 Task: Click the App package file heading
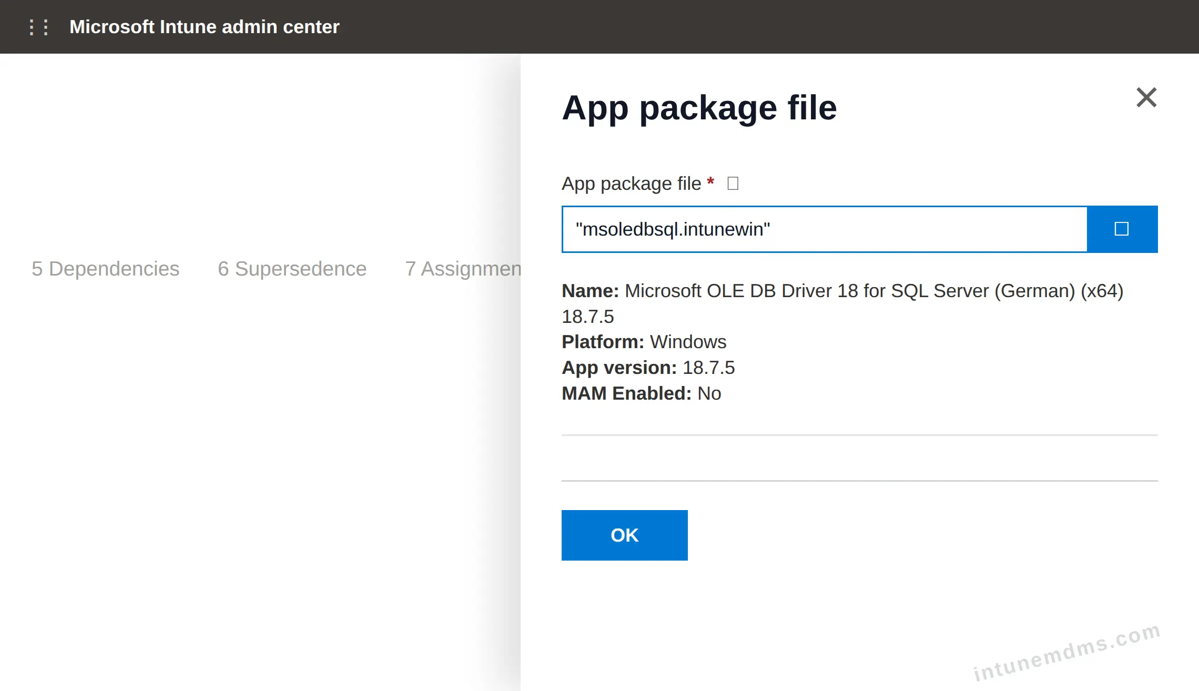click(x=699, y=108)
